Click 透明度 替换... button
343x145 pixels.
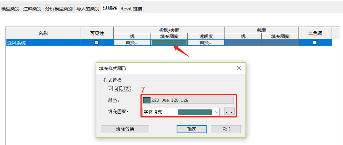[206, 43]
